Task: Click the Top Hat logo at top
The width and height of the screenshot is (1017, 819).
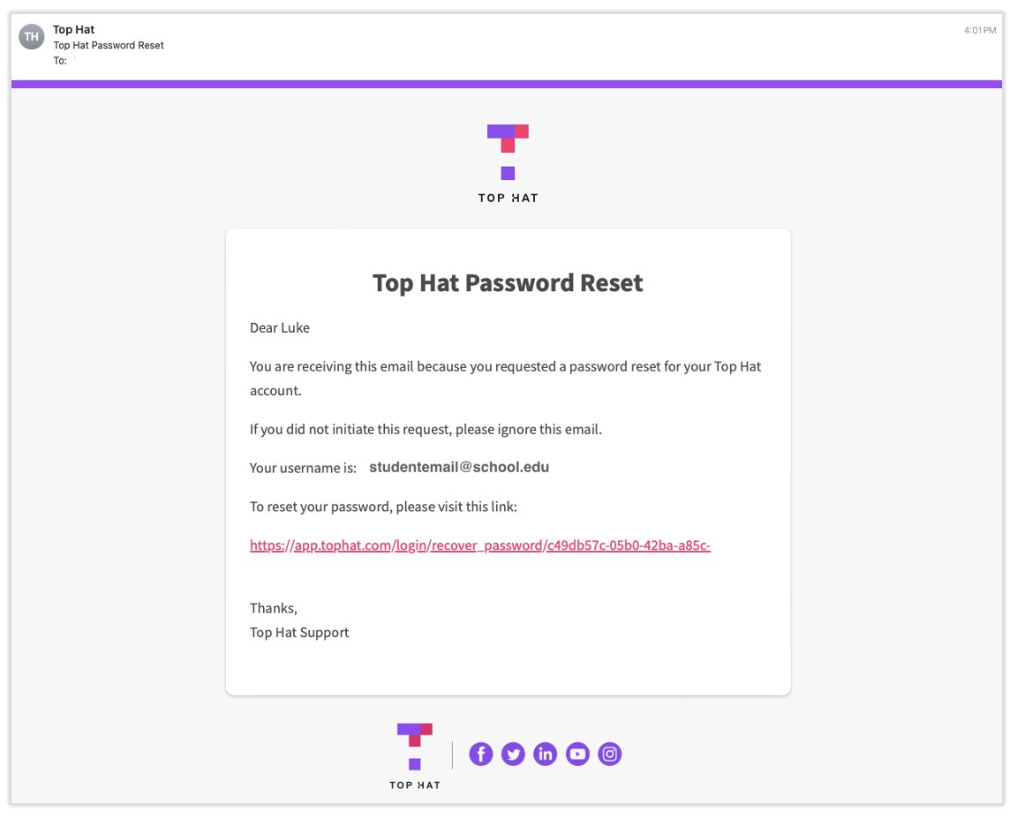Action: point(508,164)
